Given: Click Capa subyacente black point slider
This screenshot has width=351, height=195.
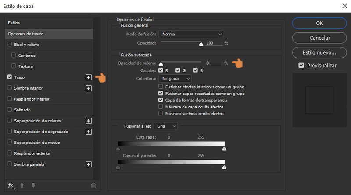Looking at the screenshot, I should point(118,167).
